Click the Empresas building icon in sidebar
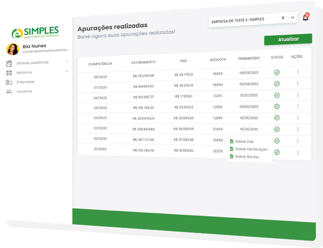The width and height of the screenshot is (323, 248). click(9, 82)
